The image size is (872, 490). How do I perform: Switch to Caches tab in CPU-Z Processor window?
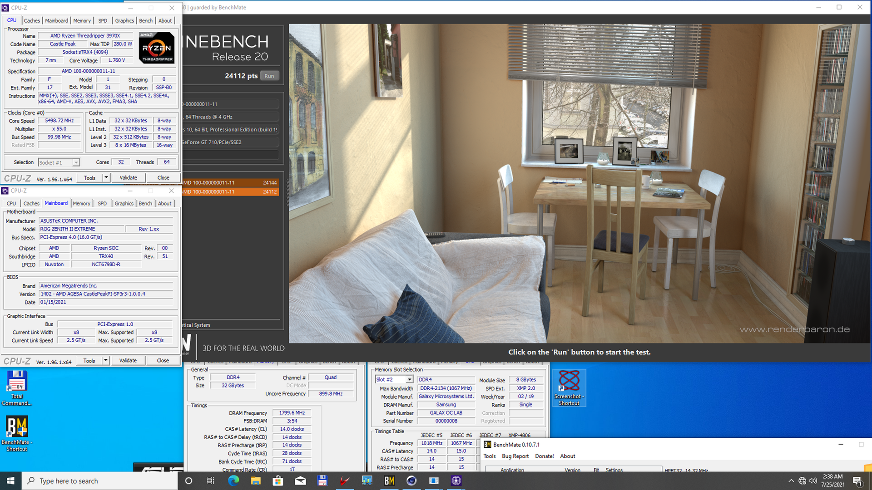(32, 21)
